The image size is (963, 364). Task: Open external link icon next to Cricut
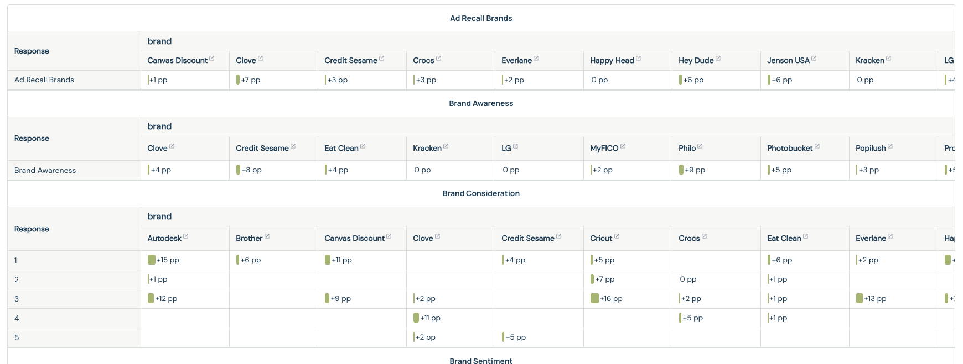coord(617,236)
